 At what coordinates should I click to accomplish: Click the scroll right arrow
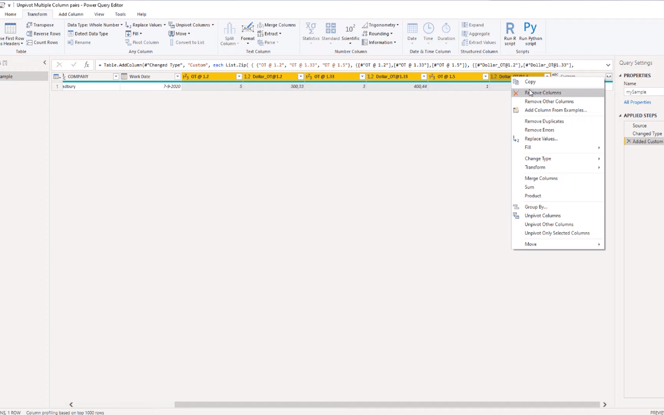pos(605,405)
